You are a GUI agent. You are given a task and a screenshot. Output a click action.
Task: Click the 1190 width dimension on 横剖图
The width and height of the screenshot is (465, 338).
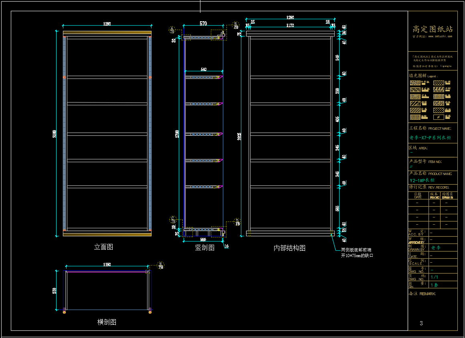[x=107, y=265]
